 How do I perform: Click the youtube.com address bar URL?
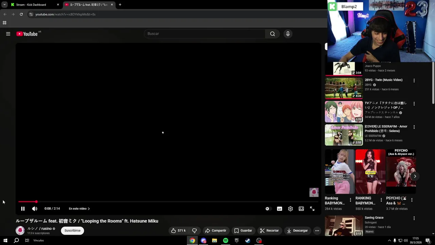pos(65,14)
